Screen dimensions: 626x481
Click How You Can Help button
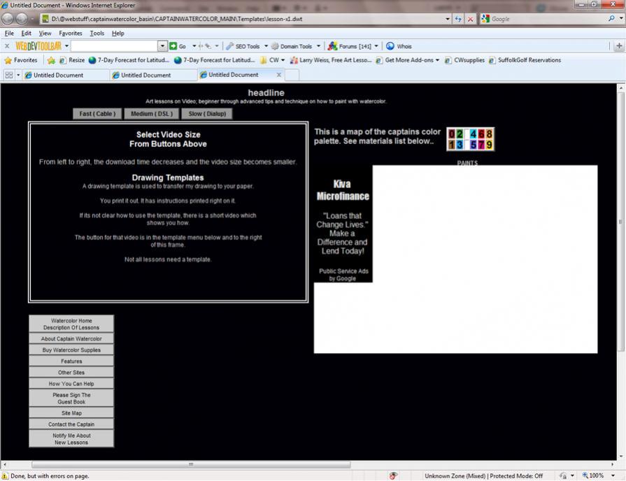tap(71, 384)
